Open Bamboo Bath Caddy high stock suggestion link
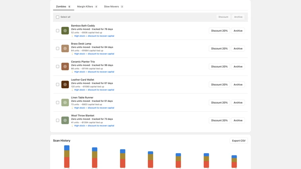This screenshot has height=169, width=301. 94,36
